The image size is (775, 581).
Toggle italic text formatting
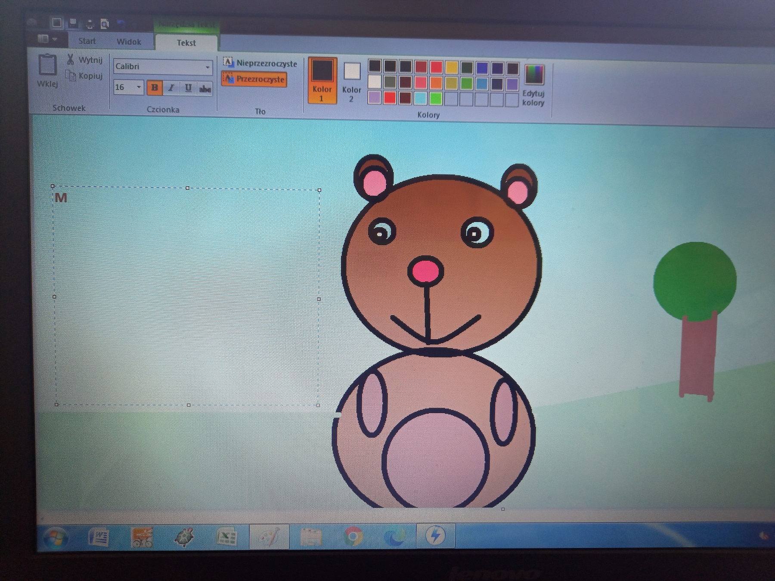171,88
